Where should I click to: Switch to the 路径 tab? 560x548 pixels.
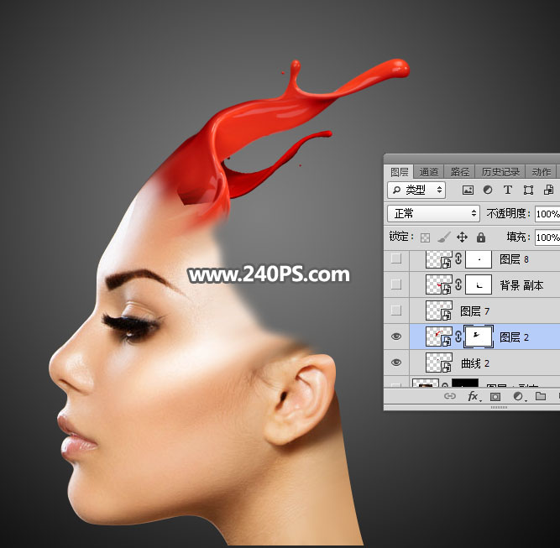tap(459, 172)
